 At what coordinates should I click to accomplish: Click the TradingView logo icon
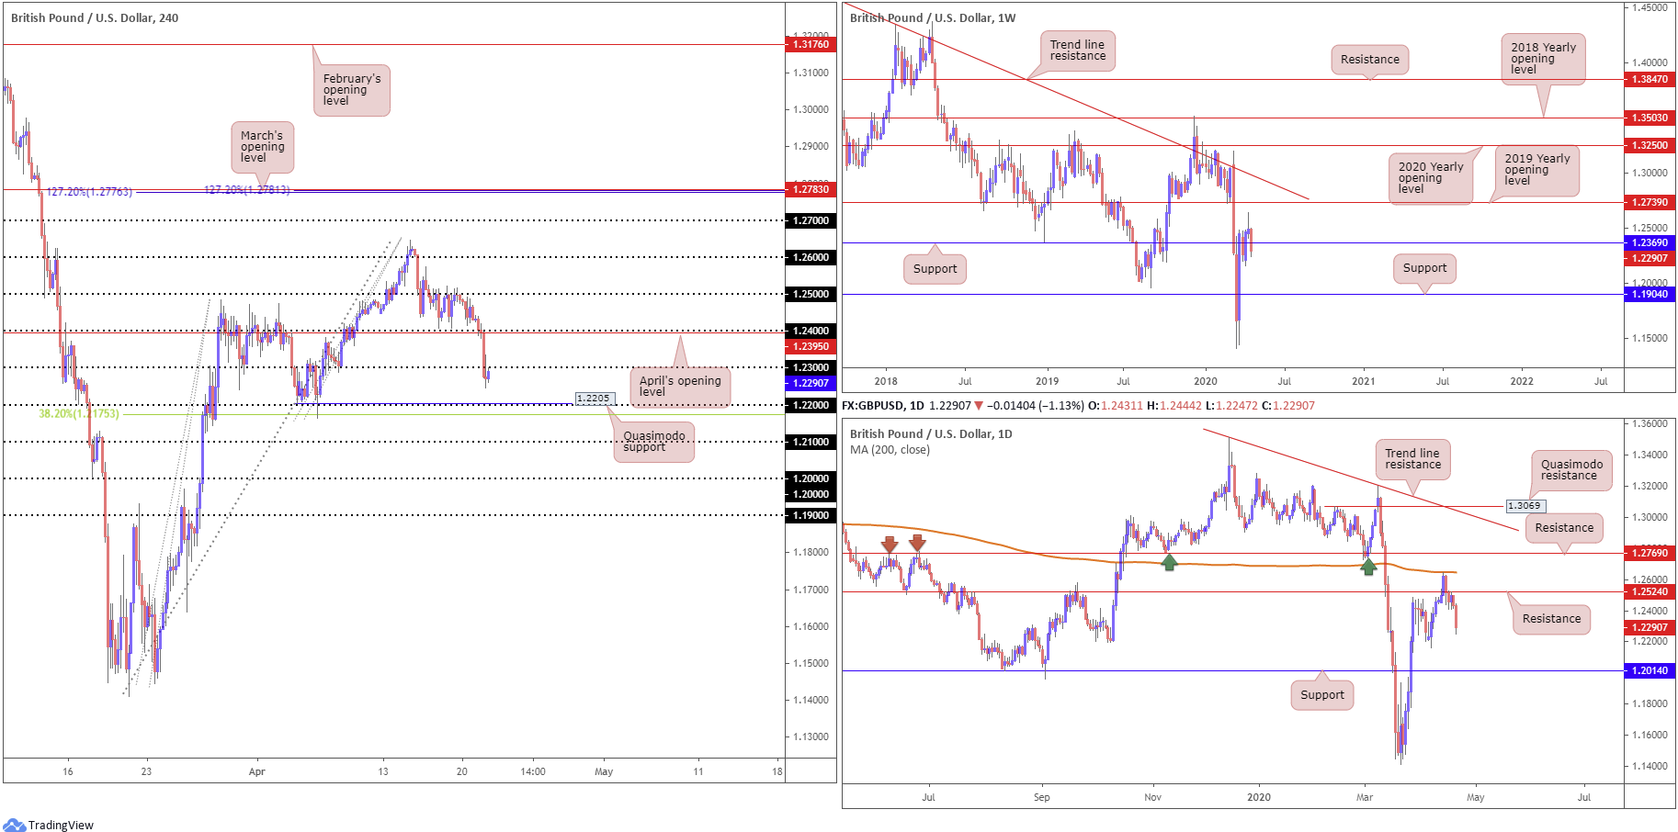coord(14,825)
